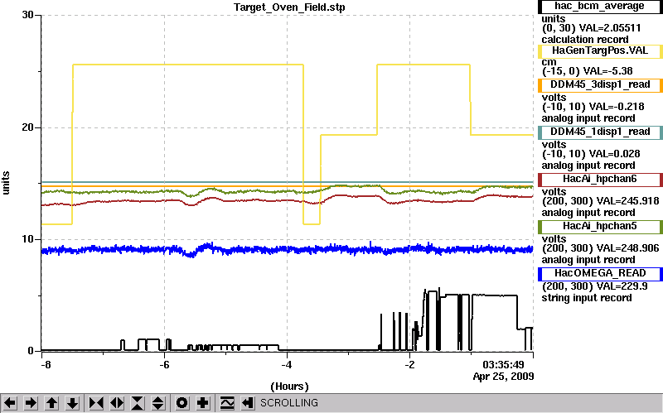
Task: Pan the graph down with the down arrow
Action: click(x=72, y=403)
